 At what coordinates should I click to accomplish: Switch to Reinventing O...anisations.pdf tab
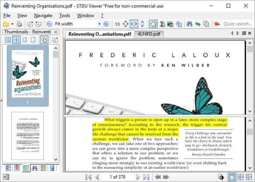tap(100, 34)
